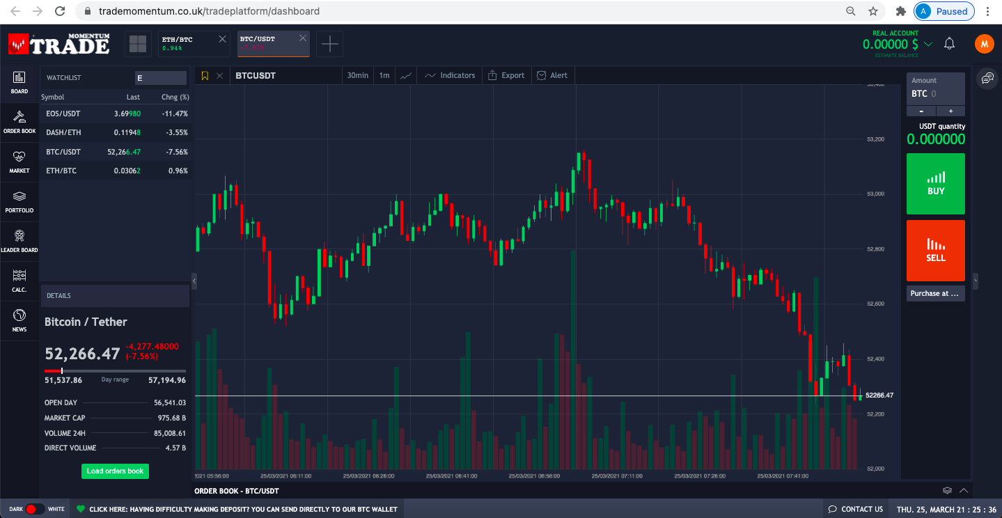Expand the order book panel chevron
The image size is (1002, 518).
(x=964, y=491)
